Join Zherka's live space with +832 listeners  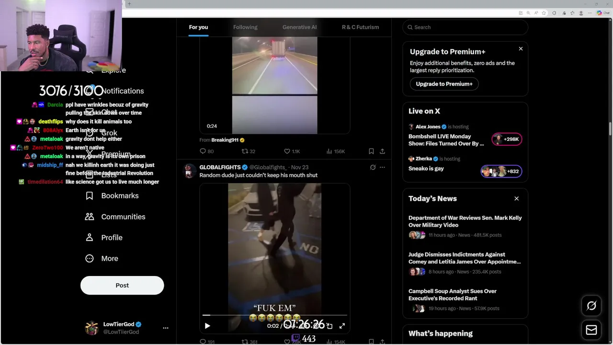(x=501, y=171)
